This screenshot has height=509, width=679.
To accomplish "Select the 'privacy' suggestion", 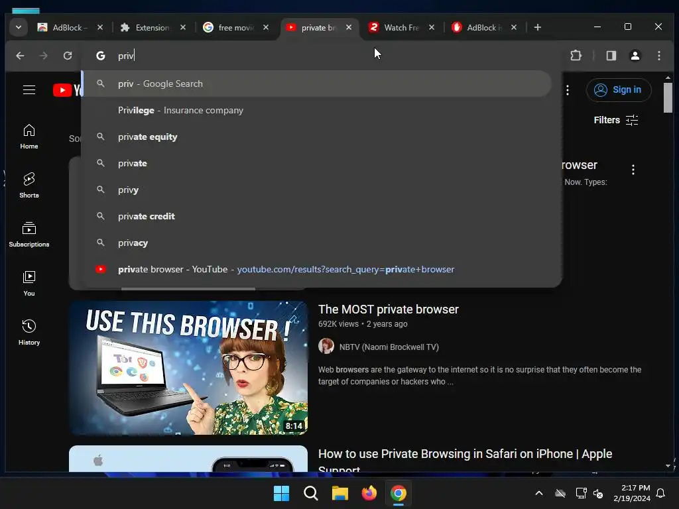I will [317, 243].
